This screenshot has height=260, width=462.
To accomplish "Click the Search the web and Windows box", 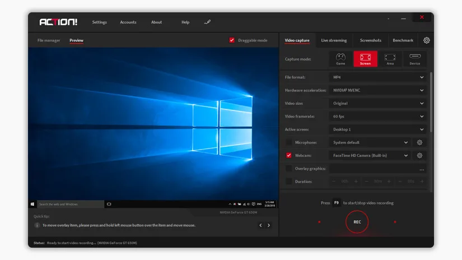I will coord(71,204).
